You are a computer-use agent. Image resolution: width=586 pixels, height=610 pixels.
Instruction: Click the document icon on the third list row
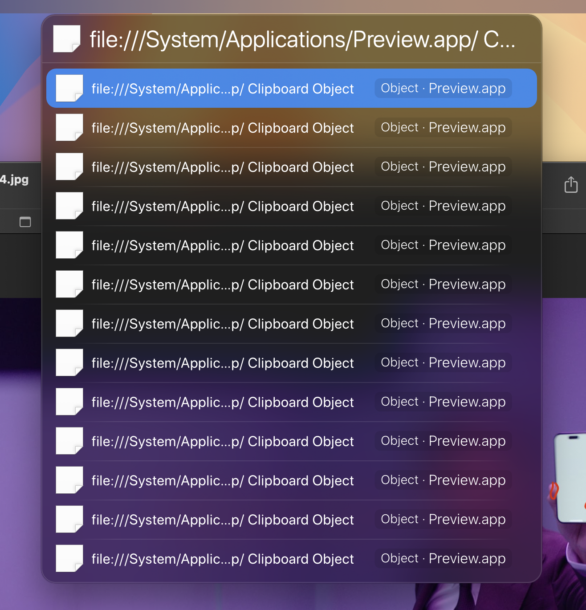pos(69,167)
